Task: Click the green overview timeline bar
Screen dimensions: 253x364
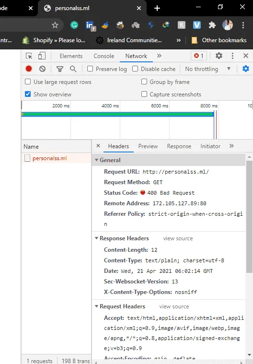Action: (117, 114)
